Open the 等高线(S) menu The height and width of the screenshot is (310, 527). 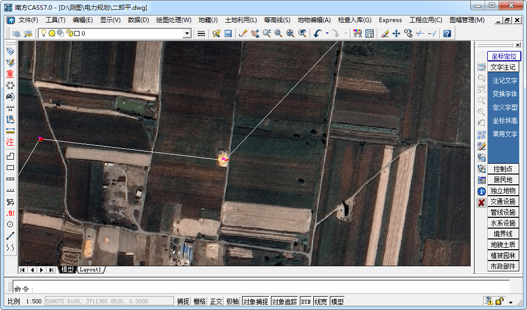[x=277, y=20]
